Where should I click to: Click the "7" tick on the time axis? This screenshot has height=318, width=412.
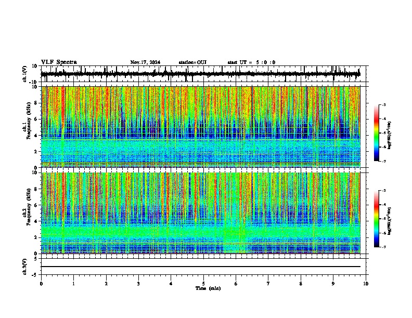coord(268,284)
